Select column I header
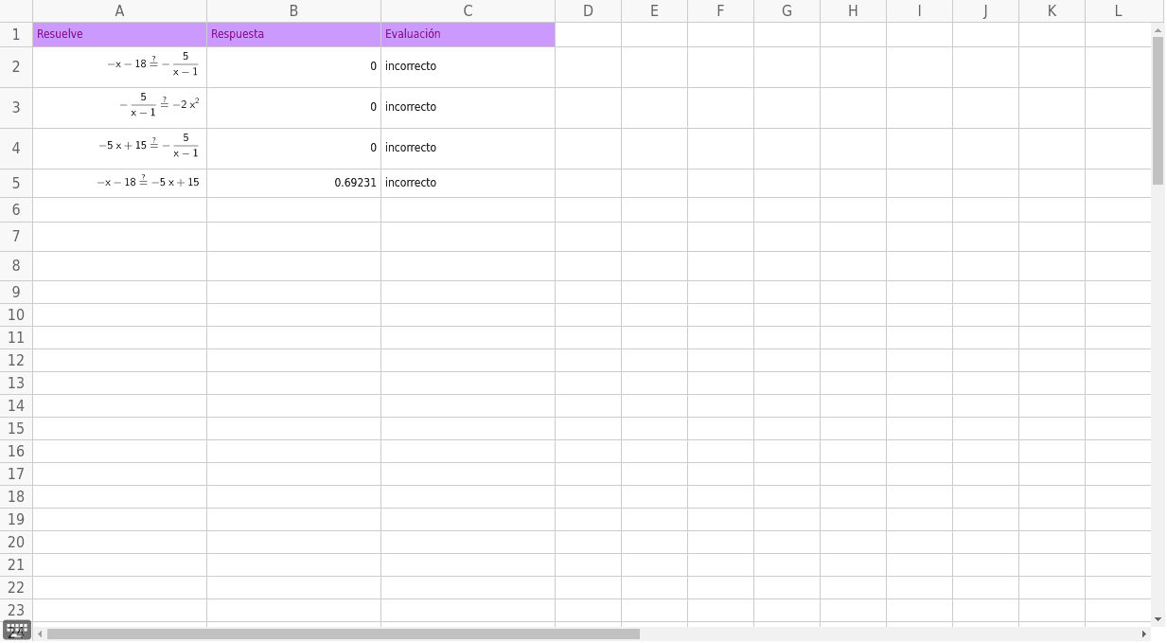The height and width of the screenshot is (643, 1167). 919,11
